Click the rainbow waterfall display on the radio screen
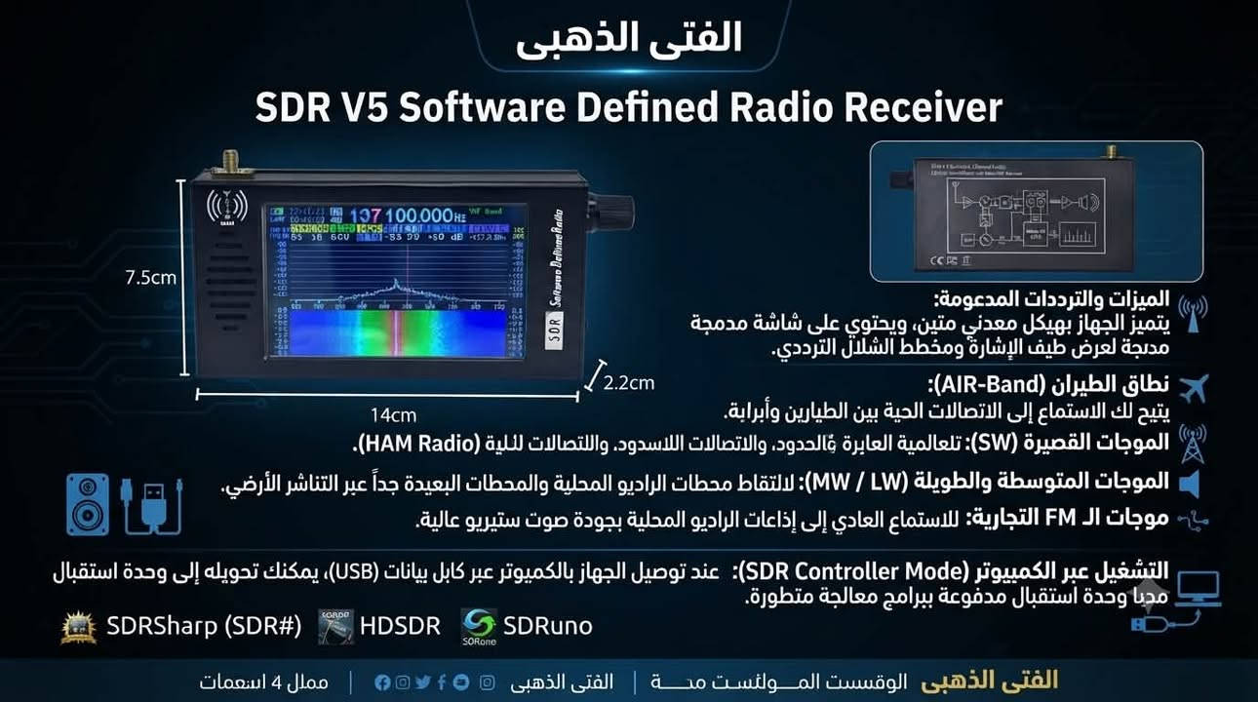This screenshot has width=1258, height=702. pos(400,332)
